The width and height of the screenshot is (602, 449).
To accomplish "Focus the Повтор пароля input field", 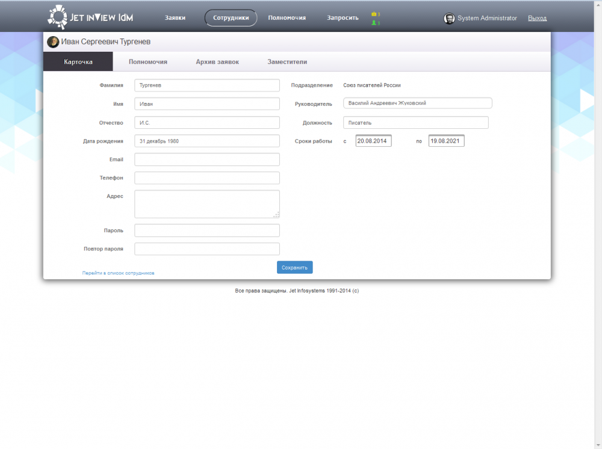I will pos(207,249).
